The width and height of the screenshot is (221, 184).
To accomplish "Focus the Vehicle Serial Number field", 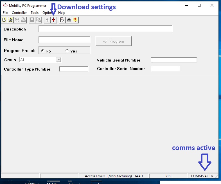I will pos(173,60).
